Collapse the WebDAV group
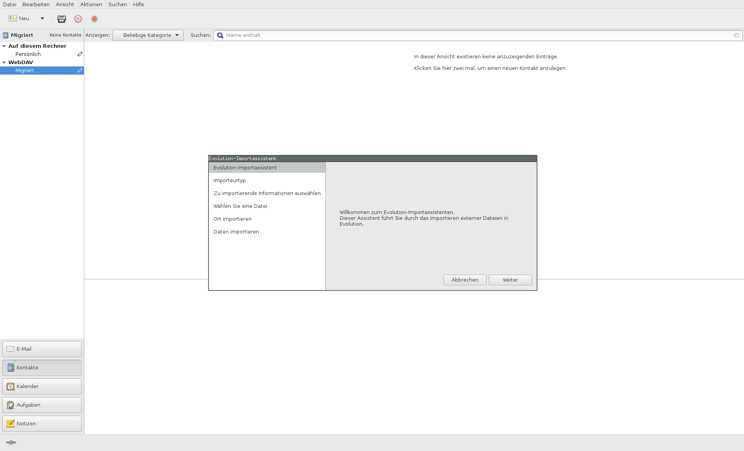 [4, 62]
